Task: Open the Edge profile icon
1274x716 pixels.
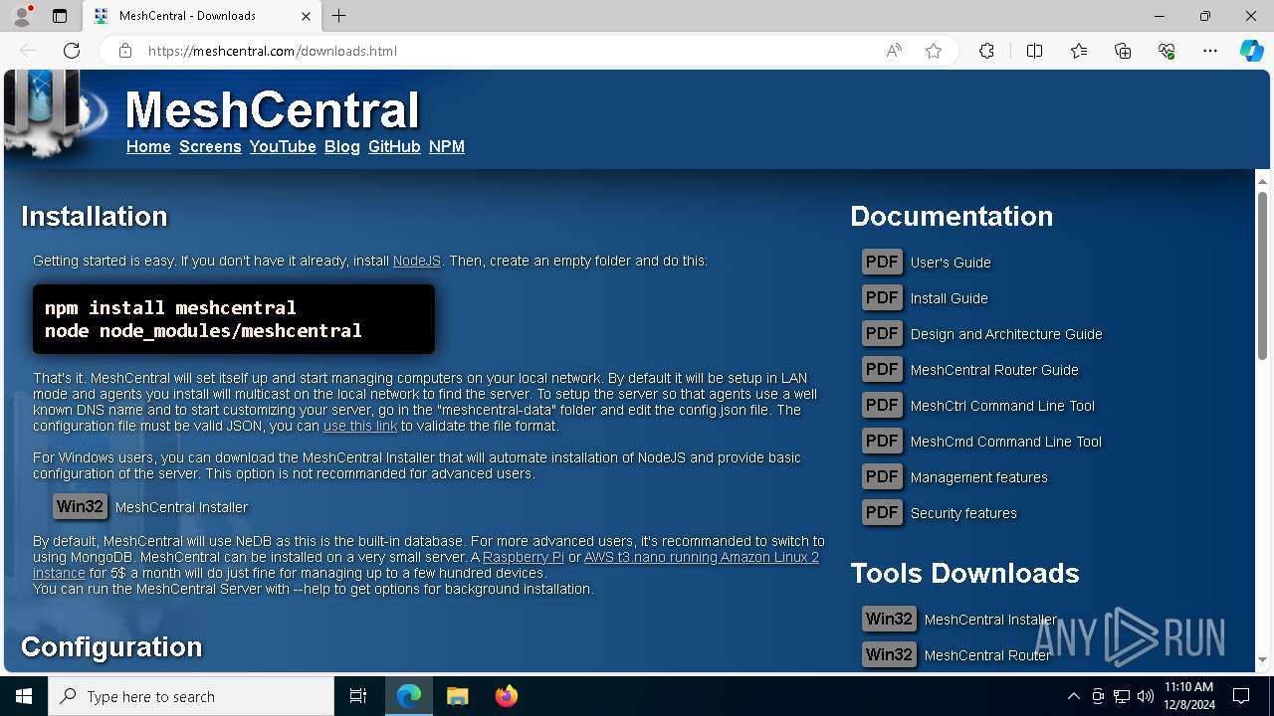Action: click(22, 16)
